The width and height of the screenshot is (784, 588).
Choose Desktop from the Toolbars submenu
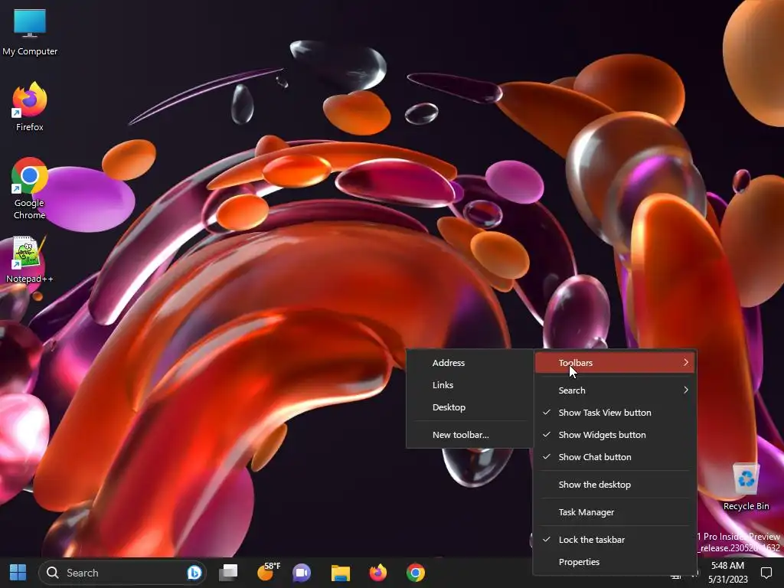coord(470,407)
